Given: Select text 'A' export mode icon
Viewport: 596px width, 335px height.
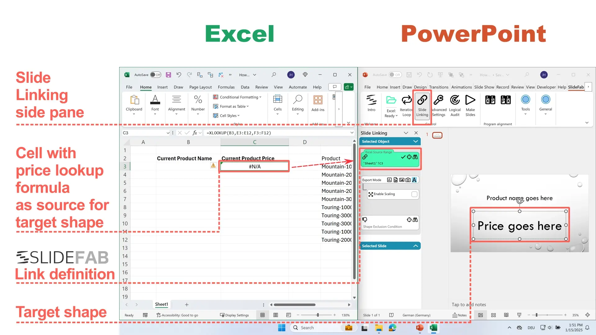Looking at the screenshot, I should [x=414, y=180].
